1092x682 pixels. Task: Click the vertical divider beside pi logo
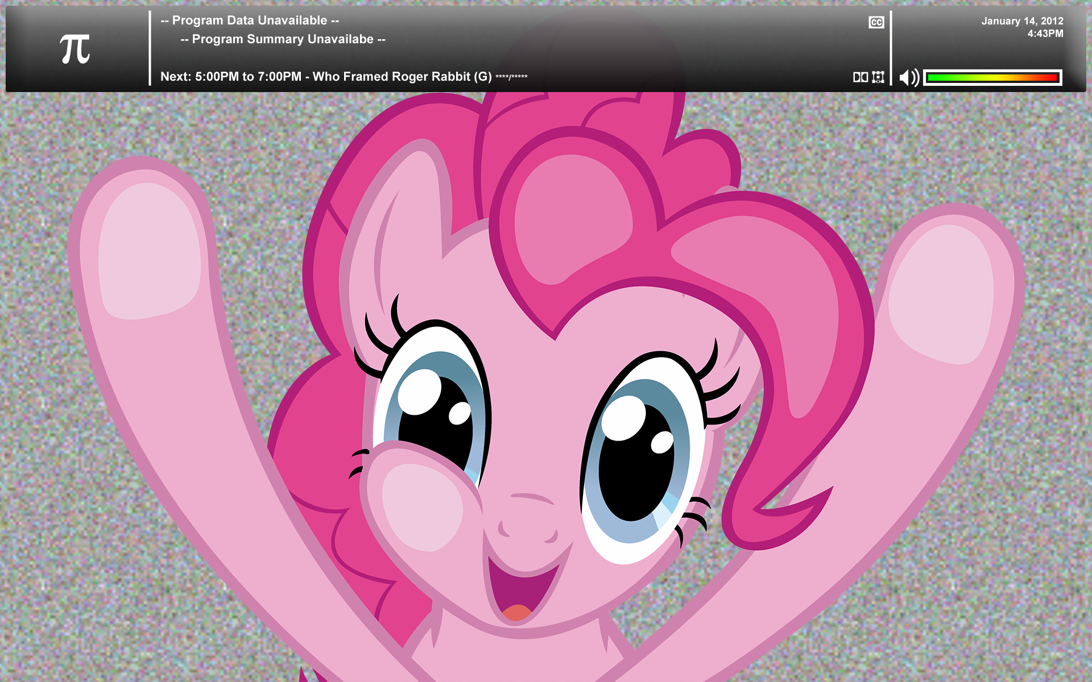coord(150,49)
